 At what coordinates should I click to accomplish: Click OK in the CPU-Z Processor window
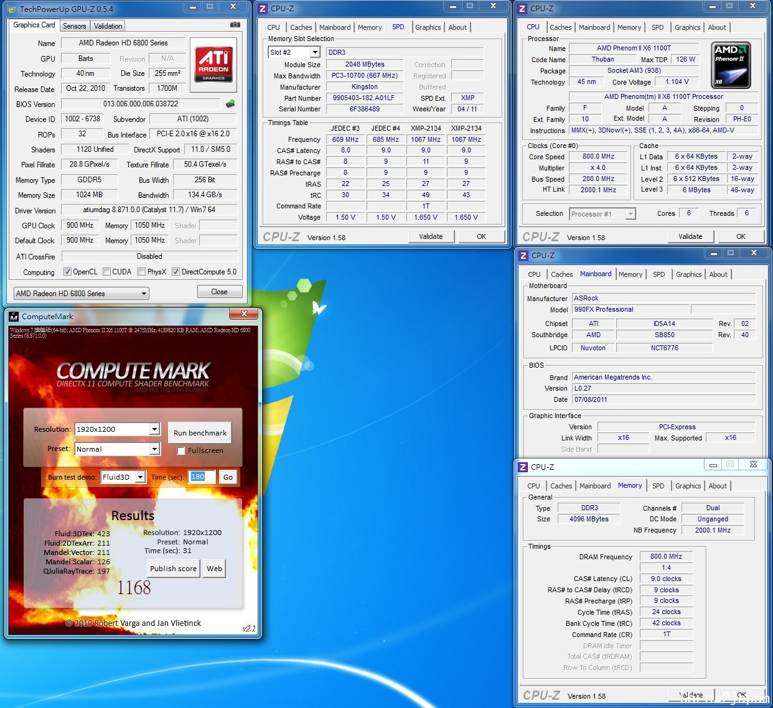click(x=741, y=236)
